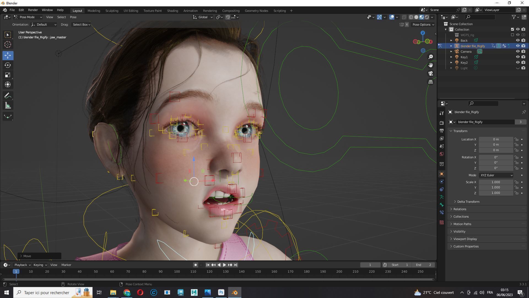Click the Cursor tool icon

[8, 45]
